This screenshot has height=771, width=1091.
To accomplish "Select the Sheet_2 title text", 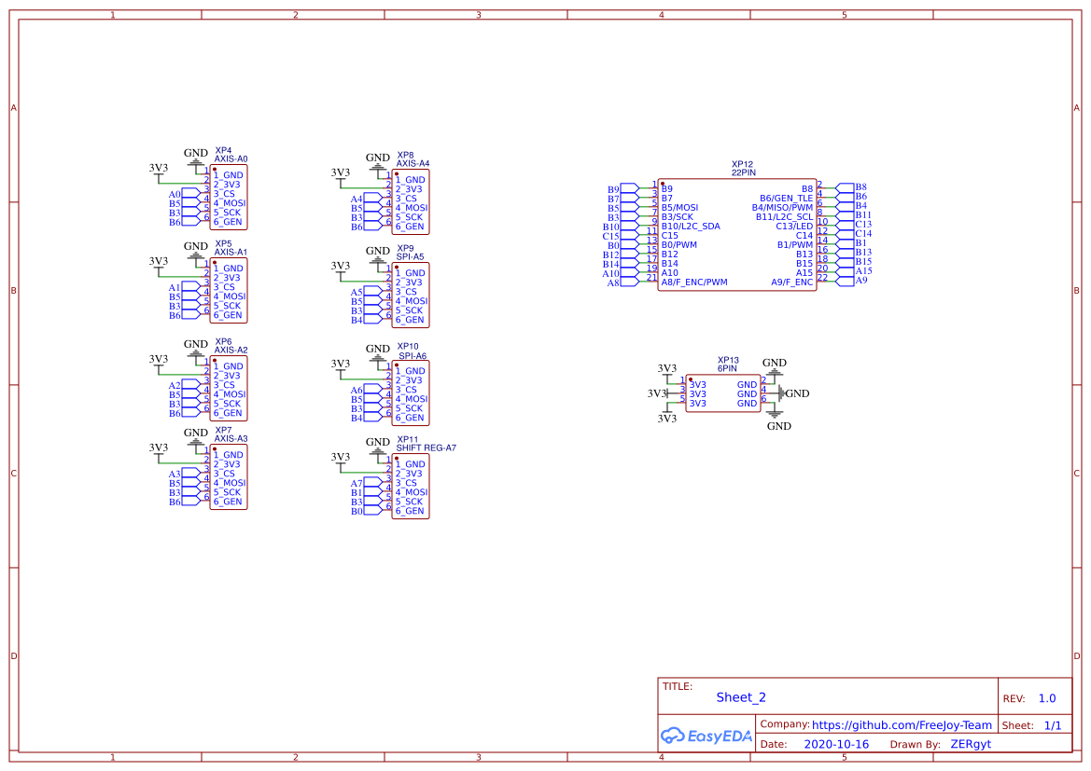I will click(x=740, y=697).
